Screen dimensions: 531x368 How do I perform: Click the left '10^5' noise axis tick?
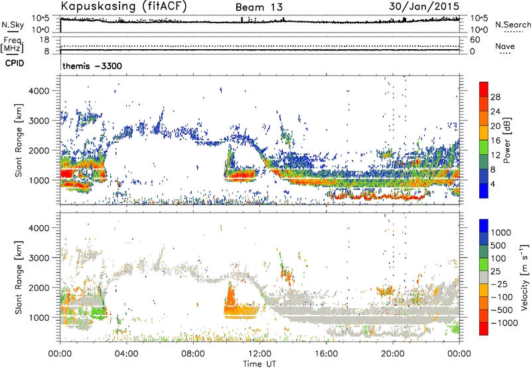(40, 18)
